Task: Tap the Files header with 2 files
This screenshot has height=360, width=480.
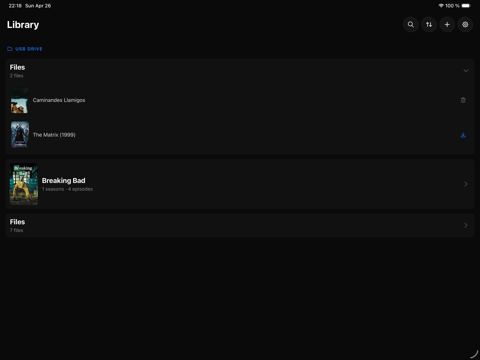Action: 17,67
